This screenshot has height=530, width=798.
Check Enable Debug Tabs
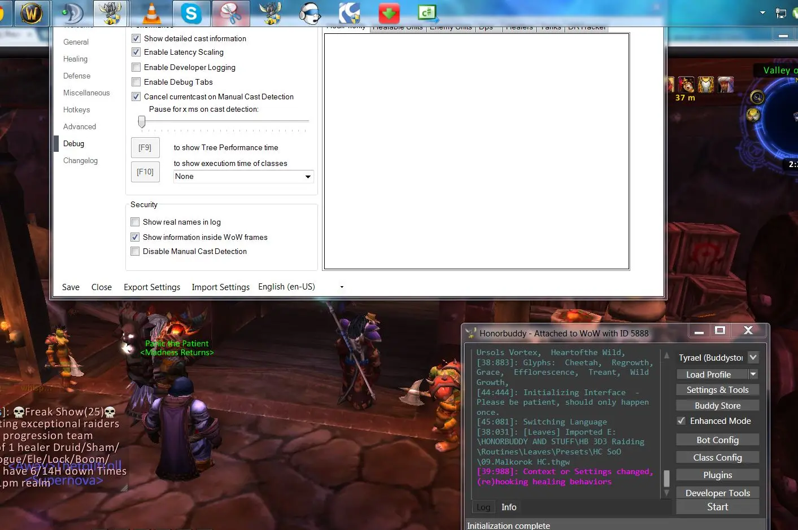click(136, 82)
